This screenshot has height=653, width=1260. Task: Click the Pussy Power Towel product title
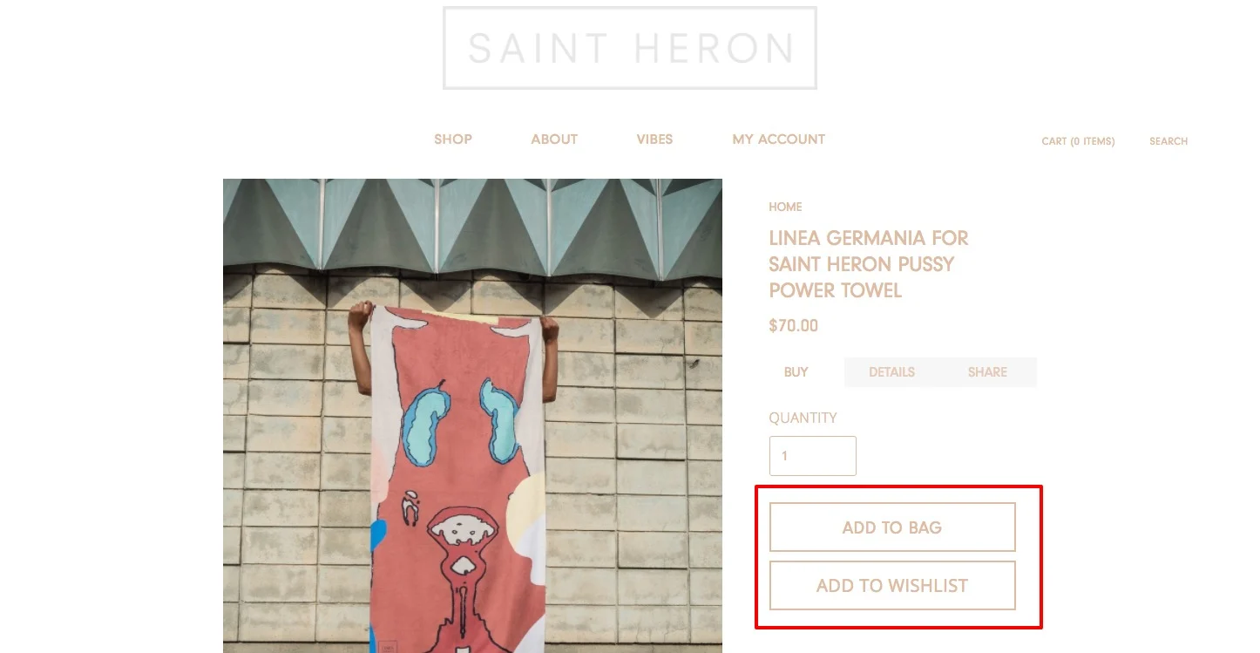[869, 264]
